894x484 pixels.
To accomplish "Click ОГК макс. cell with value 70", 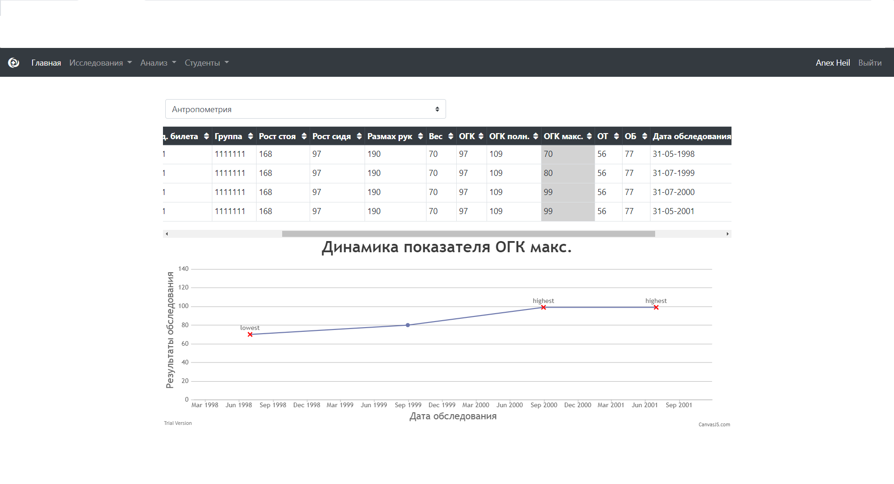I will pos(568,154).
